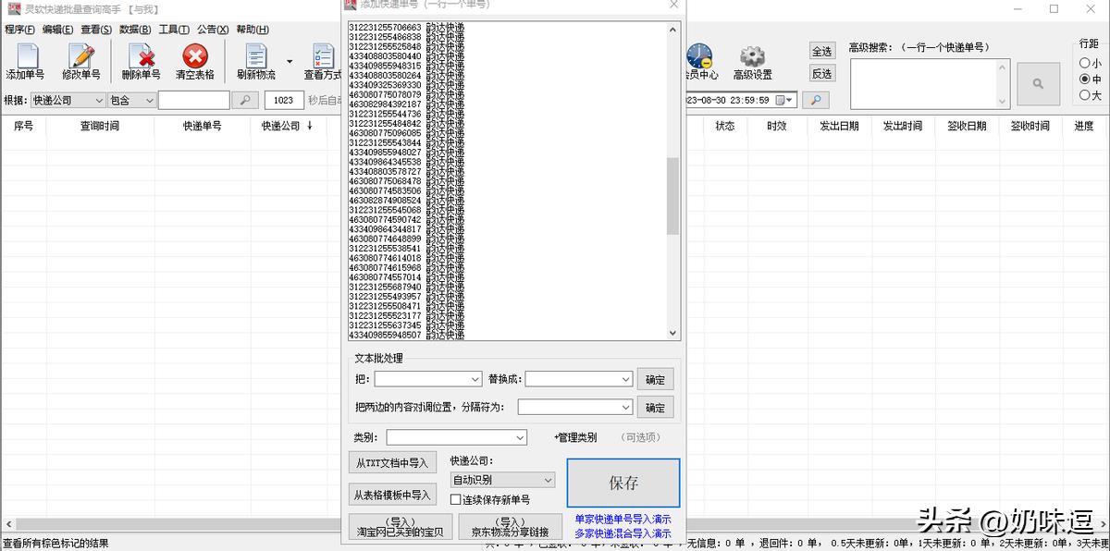Viewport: 1110px width, 551px height.
Task: Click the tracking number list scrollbar
Action: tap(672, 194)
